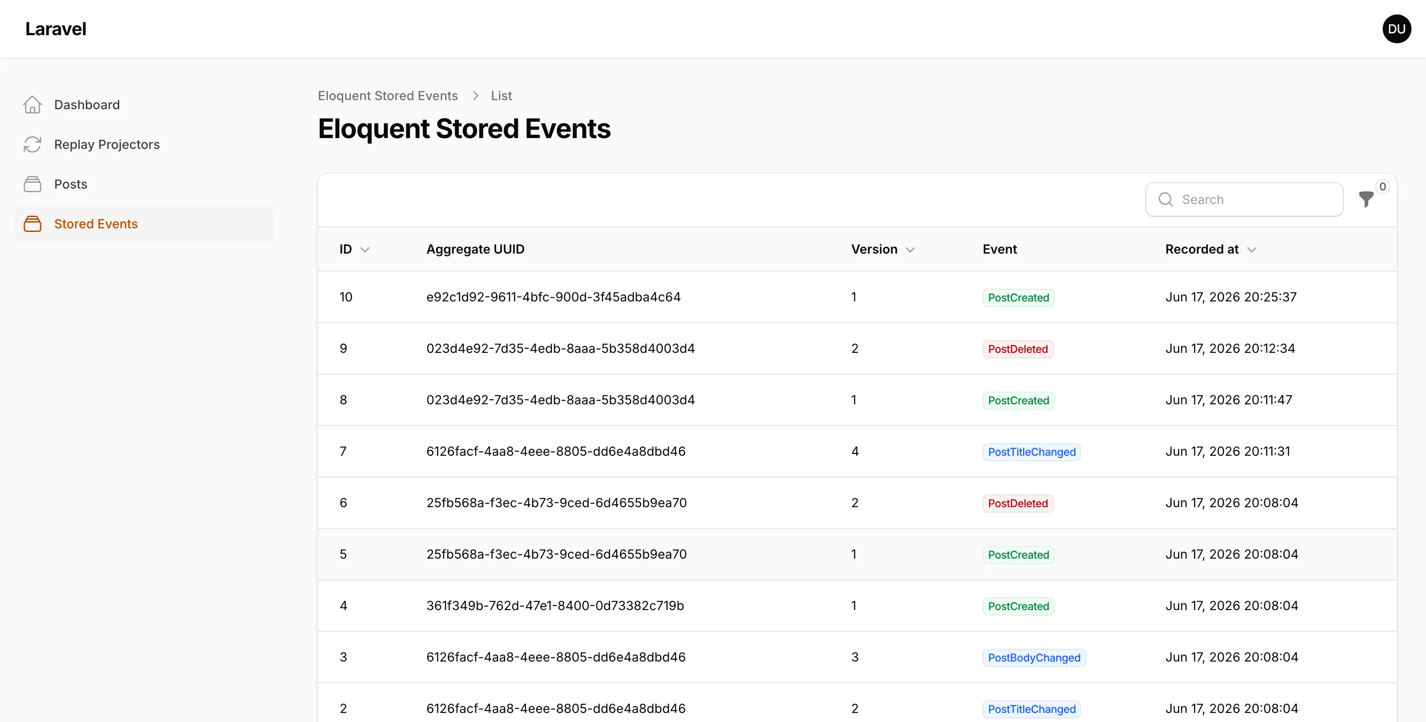Click timestamp Jun 17, 2026 20:11:31
Viewport: 1426px width, 722px height.
click(1227, 451)
